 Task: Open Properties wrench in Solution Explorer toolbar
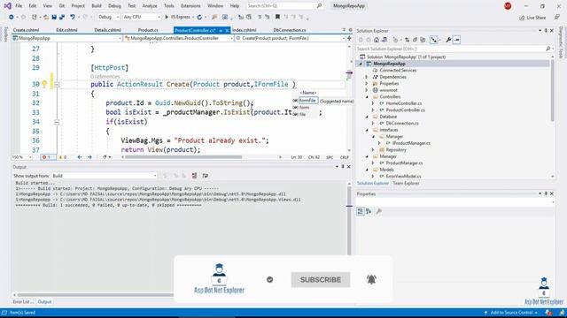pyautogui.click(x=448, y=40)
